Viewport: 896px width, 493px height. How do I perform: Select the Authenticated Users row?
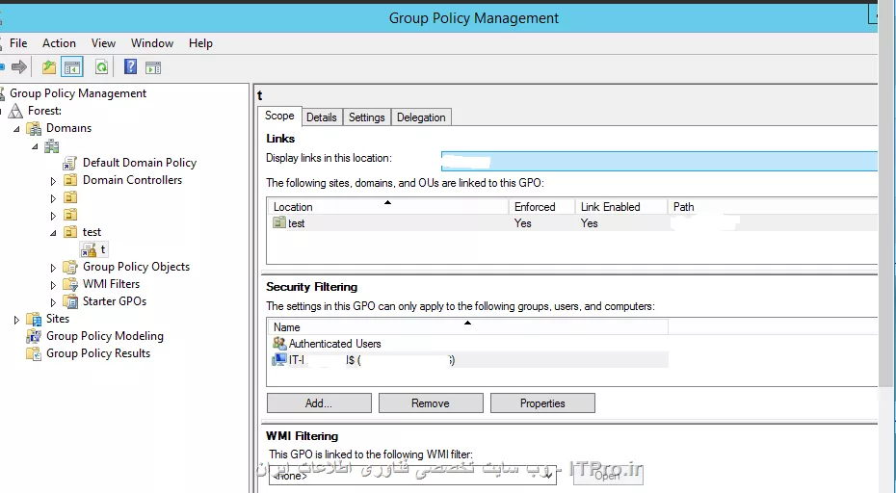pos(468,344)
